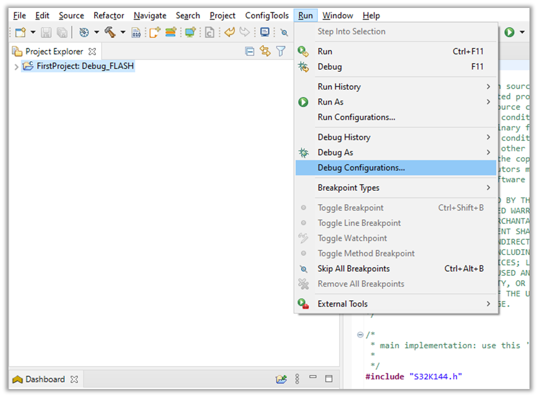Click the New wizard icon on the toolbar
Screen dimensions: 538x397
click(x=19, y=32)
